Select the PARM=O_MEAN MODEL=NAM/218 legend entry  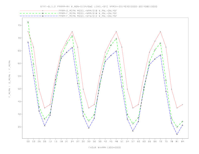88,11
